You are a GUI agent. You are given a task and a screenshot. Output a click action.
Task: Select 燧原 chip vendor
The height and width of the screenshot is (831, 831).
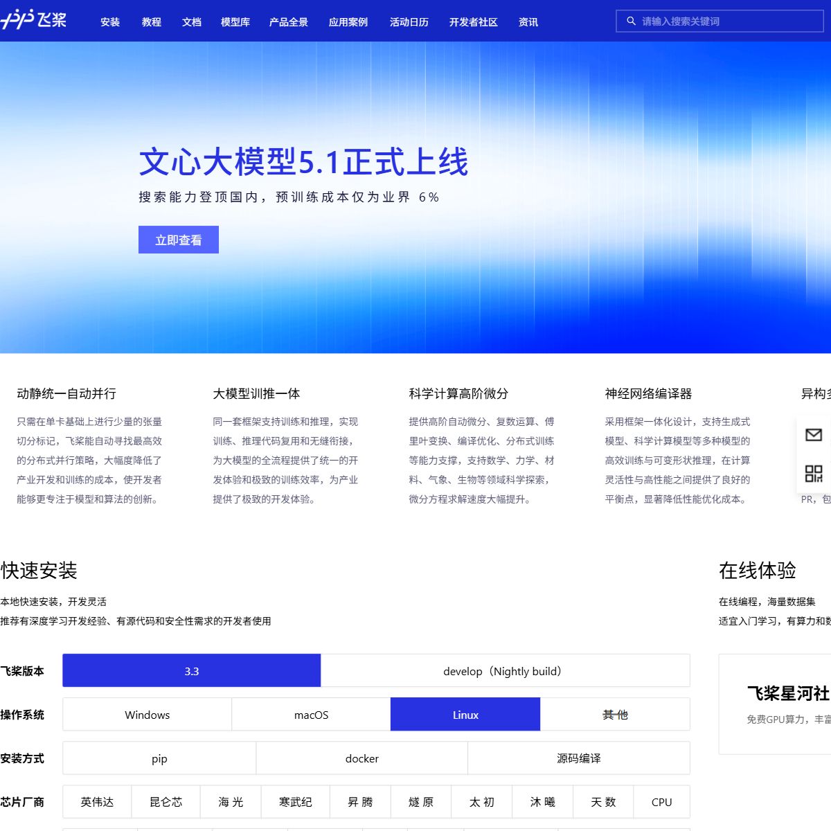click(421, 802)
